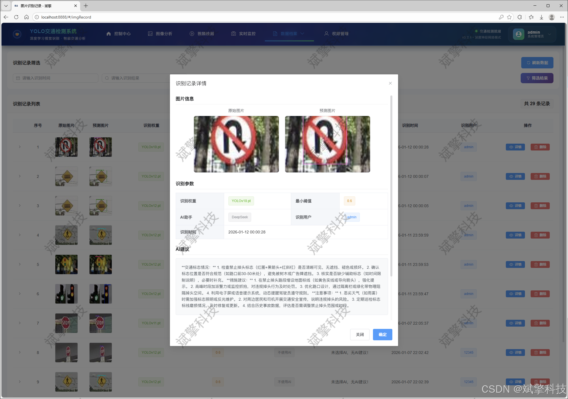The height and width of the screenshot is (399, 568).
Task: Click the 确定 button in dialog
Action: [x=382, y=335]
